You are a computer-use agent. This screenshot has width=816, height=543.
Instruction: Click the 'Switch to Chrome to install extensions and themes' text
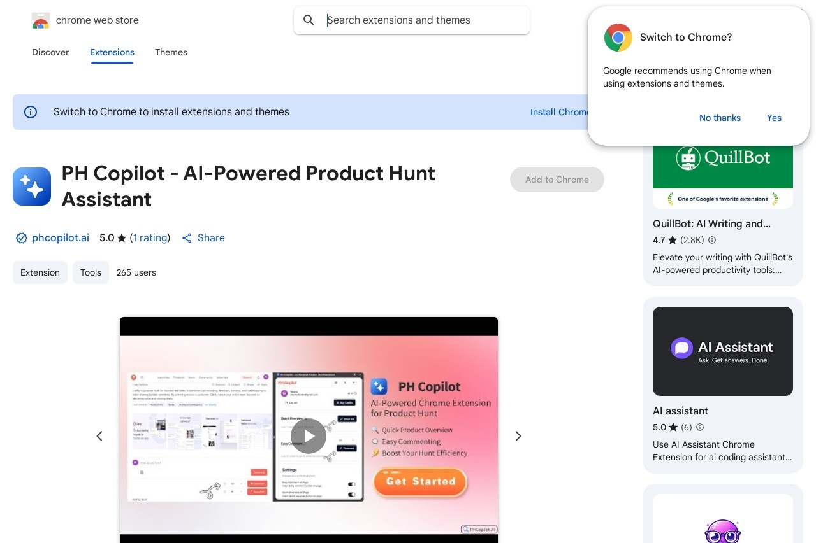[x=171, y=112]
